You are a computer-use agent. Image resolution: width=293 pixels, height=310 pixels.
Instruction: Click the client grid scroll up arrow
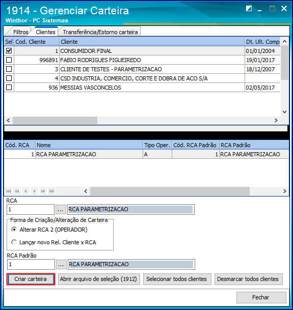pyautogui.click(x=285, y=42)
